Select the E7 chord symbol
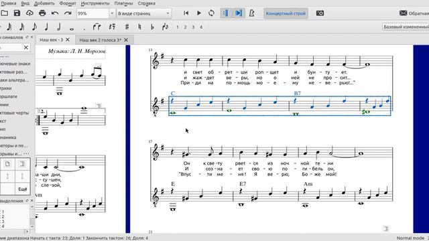This screenshot has height=241, width=429. pyautogui.click(x=243, y=184)
